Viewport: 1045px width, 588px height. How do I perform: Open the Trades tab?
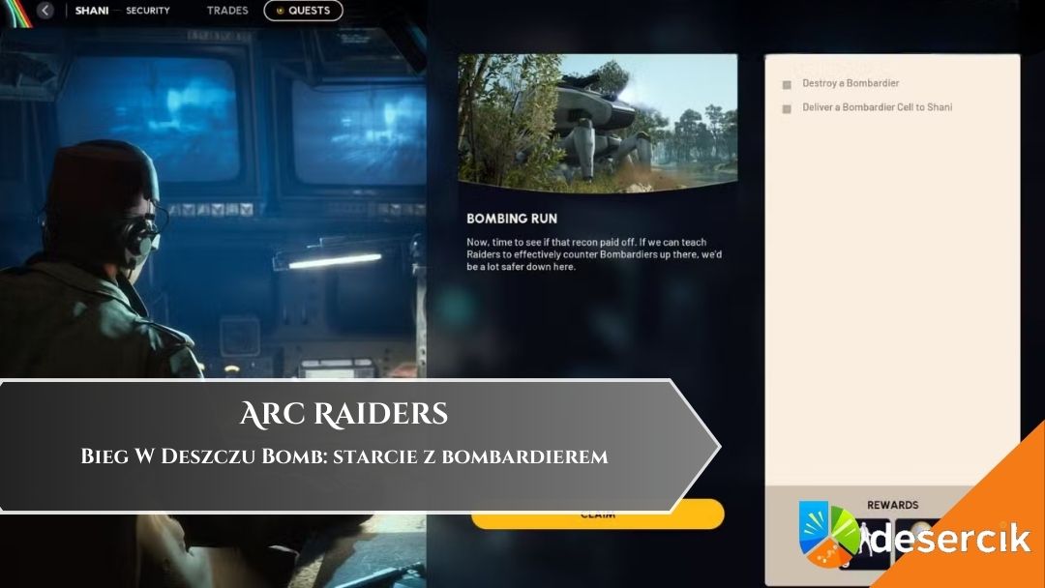227,11
